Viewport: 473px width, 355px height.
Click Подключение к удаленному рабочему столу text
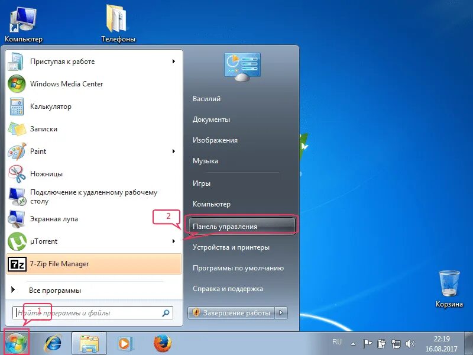(x=94, y=196)
